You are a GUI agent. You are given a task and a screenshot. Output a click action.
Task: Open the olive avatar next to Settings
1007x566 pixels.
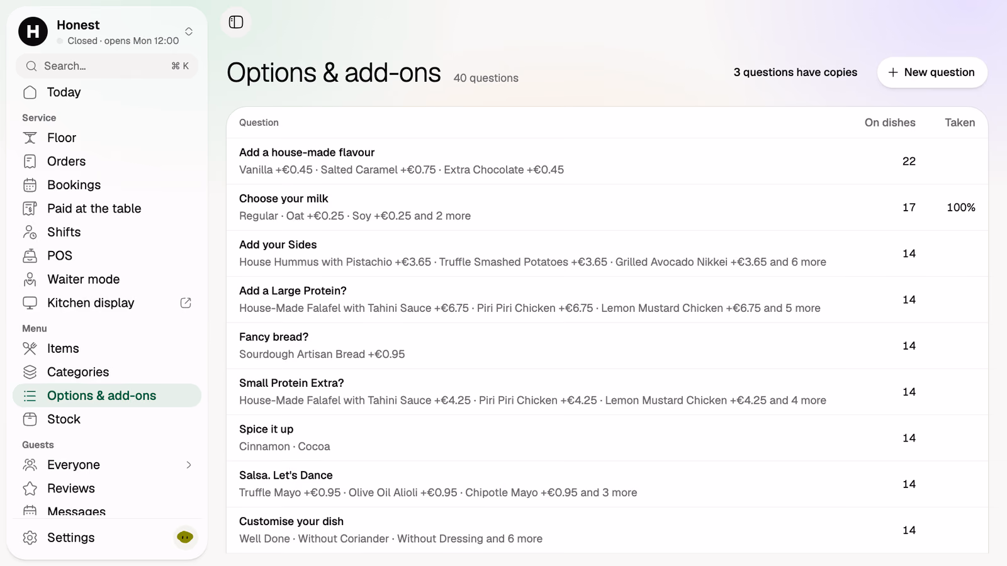(x=185, y=537)
